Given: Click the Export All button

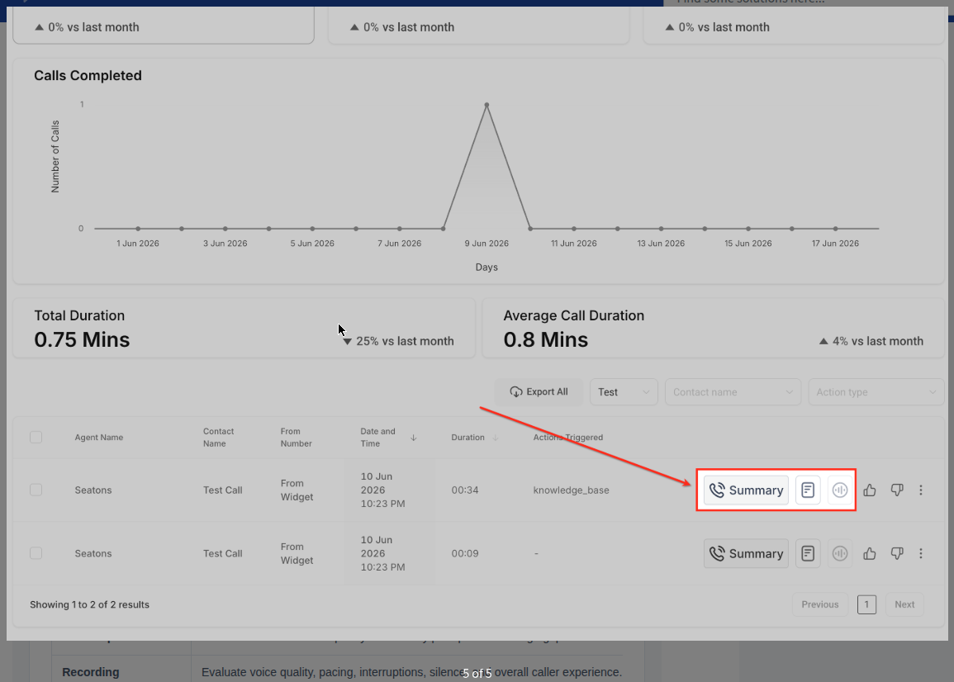Looking at the screenshot, I should tap(539, 392).
